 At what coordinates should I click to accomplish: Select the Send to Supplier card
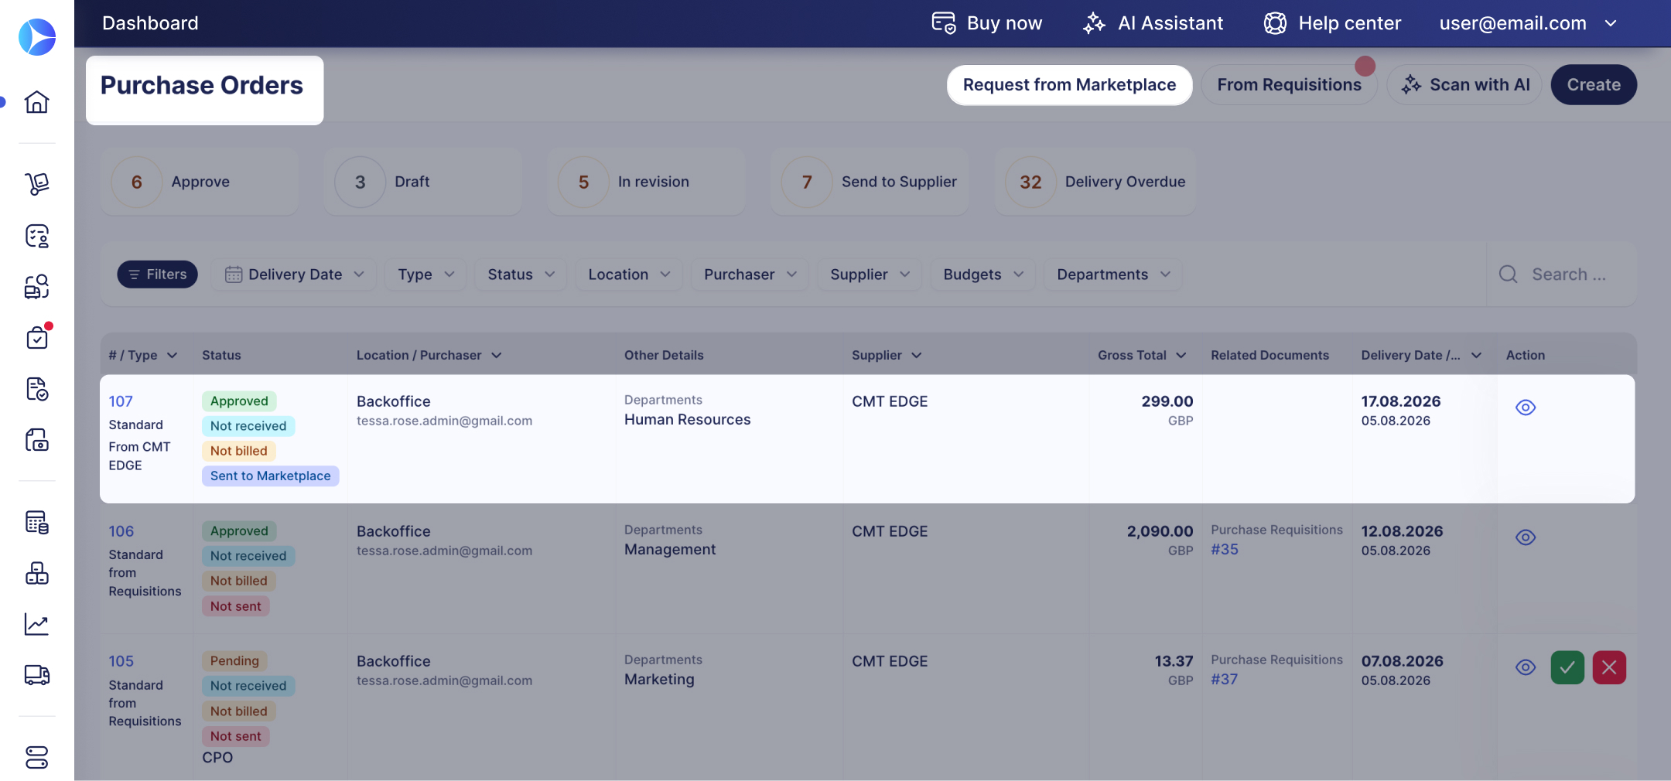click(870, 182)
